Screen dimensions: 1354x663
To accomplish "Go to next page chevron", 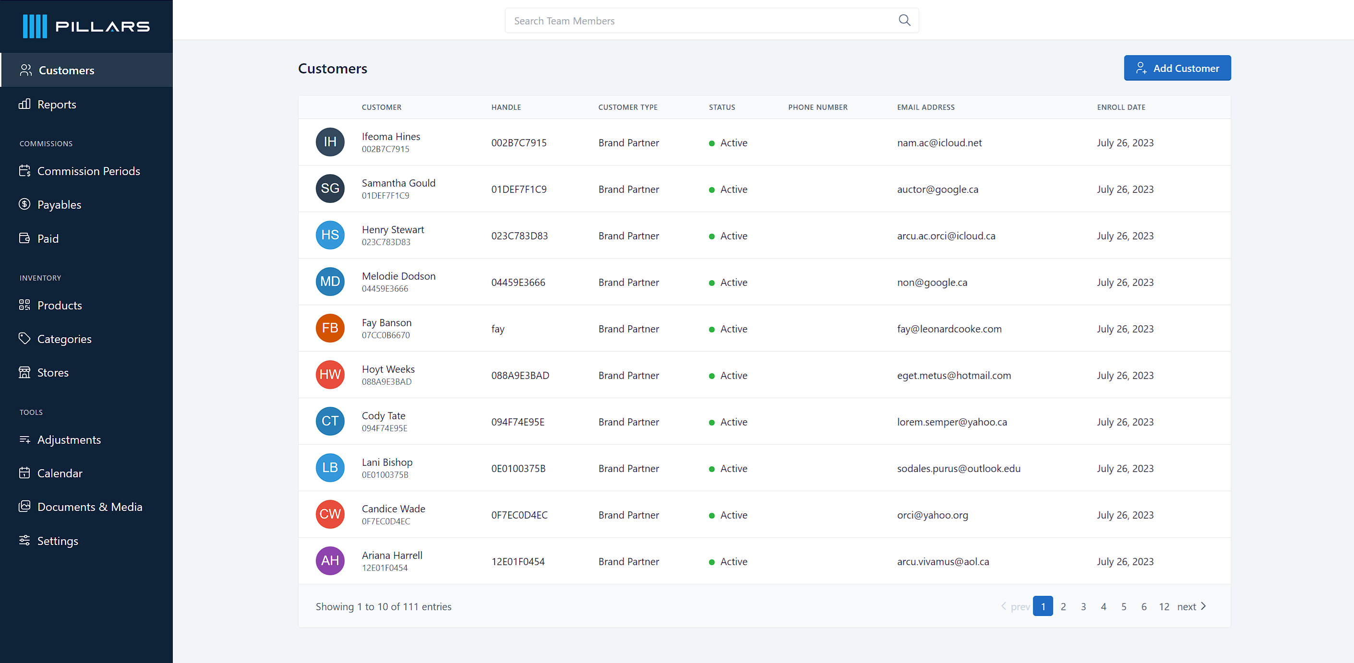I will [x=1203, y=606].
